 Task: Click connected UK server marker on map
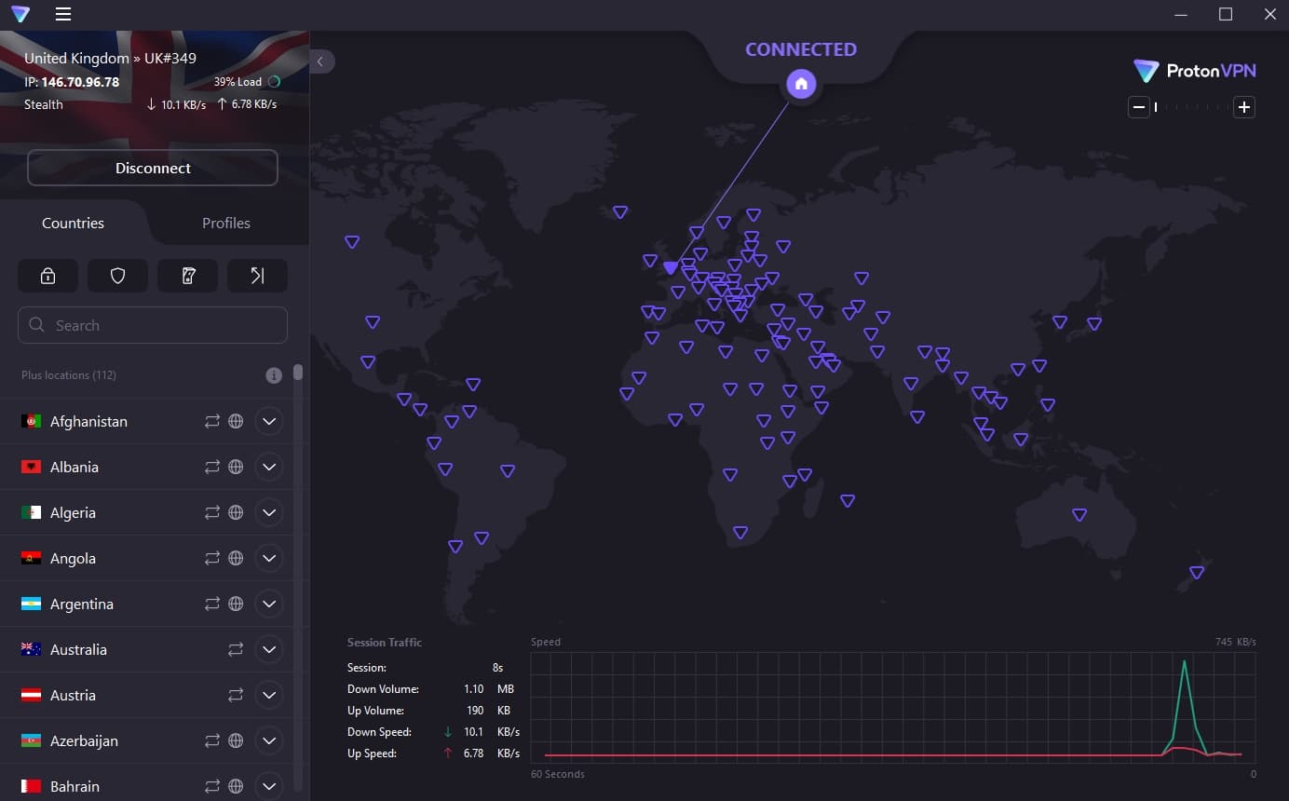[671, 267]
